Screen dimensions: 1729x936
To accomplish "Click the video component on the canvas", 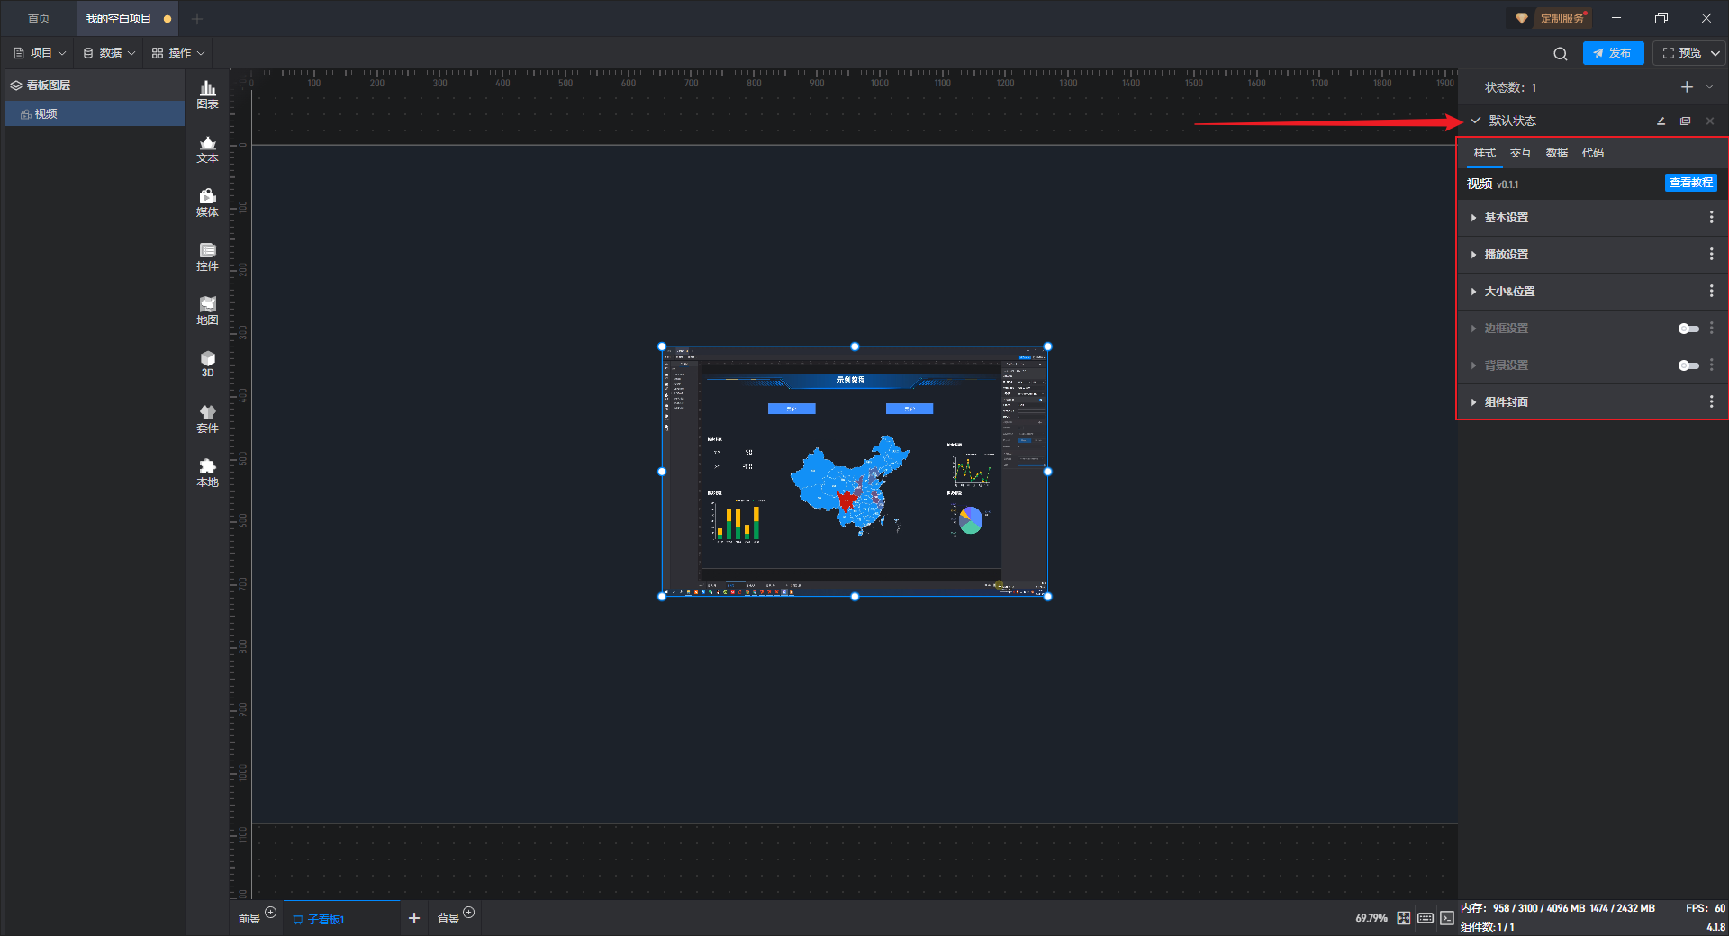I will pos(854,471).
